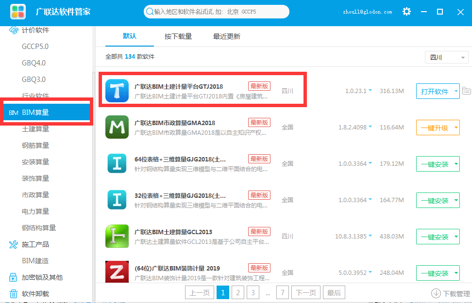This screenshot has height=303, width=472.
Task: Switch to the 最近更新 tab
Action: click(227, 36)
